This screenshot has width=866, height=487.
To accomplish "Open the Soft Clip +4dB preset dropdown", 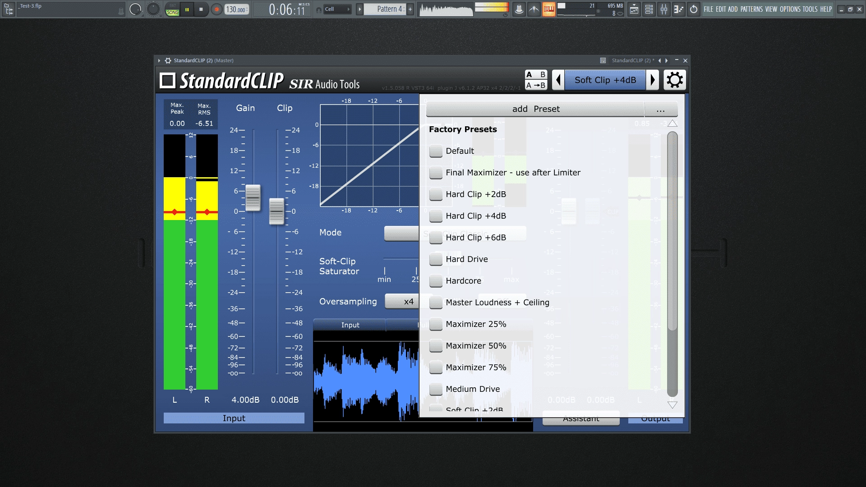I will click(x=605, y=80).
